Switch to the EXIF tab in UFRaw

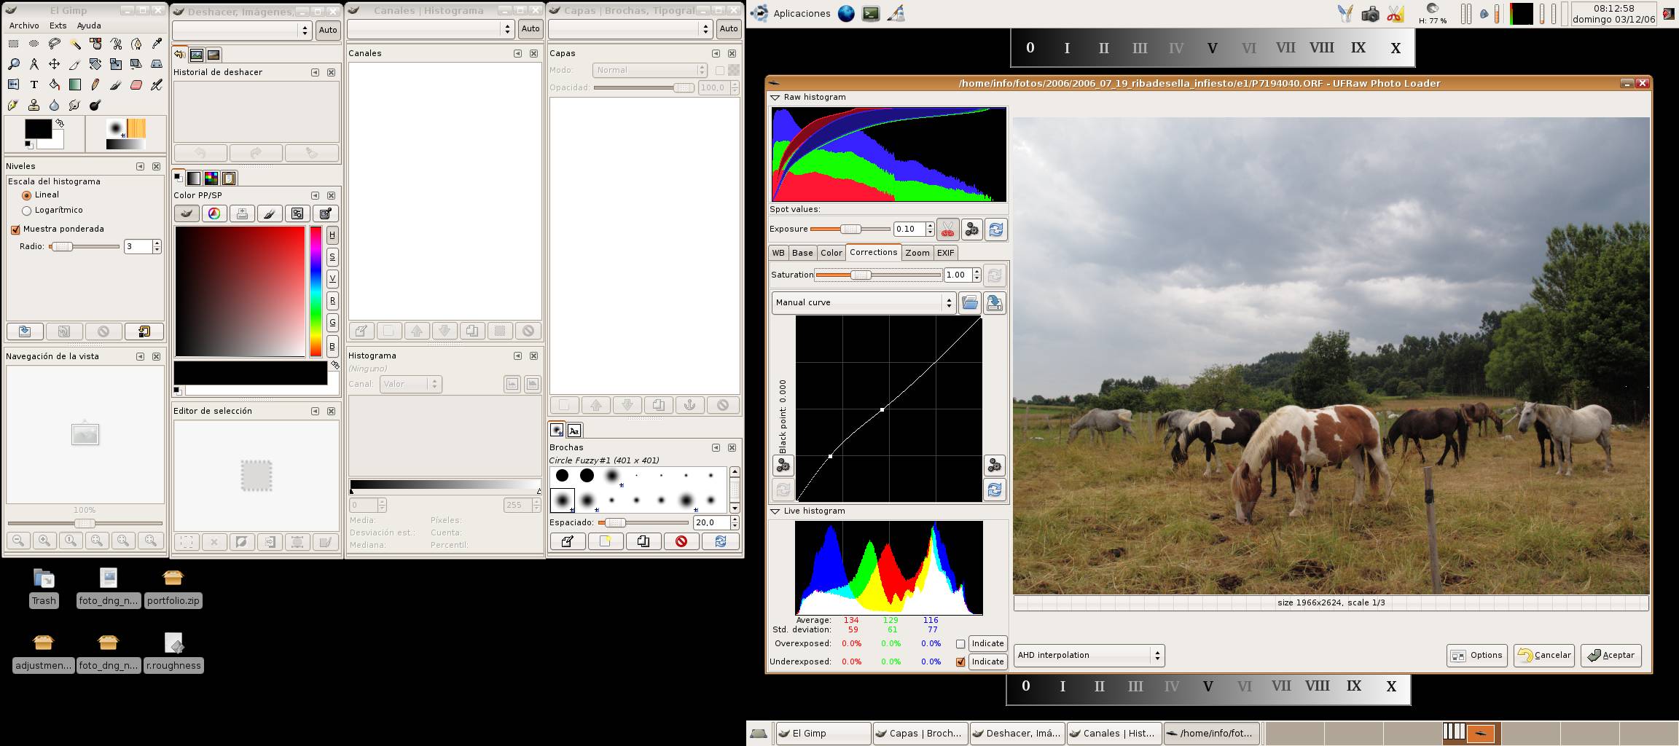pyautogui.click(x=945, y=253)
